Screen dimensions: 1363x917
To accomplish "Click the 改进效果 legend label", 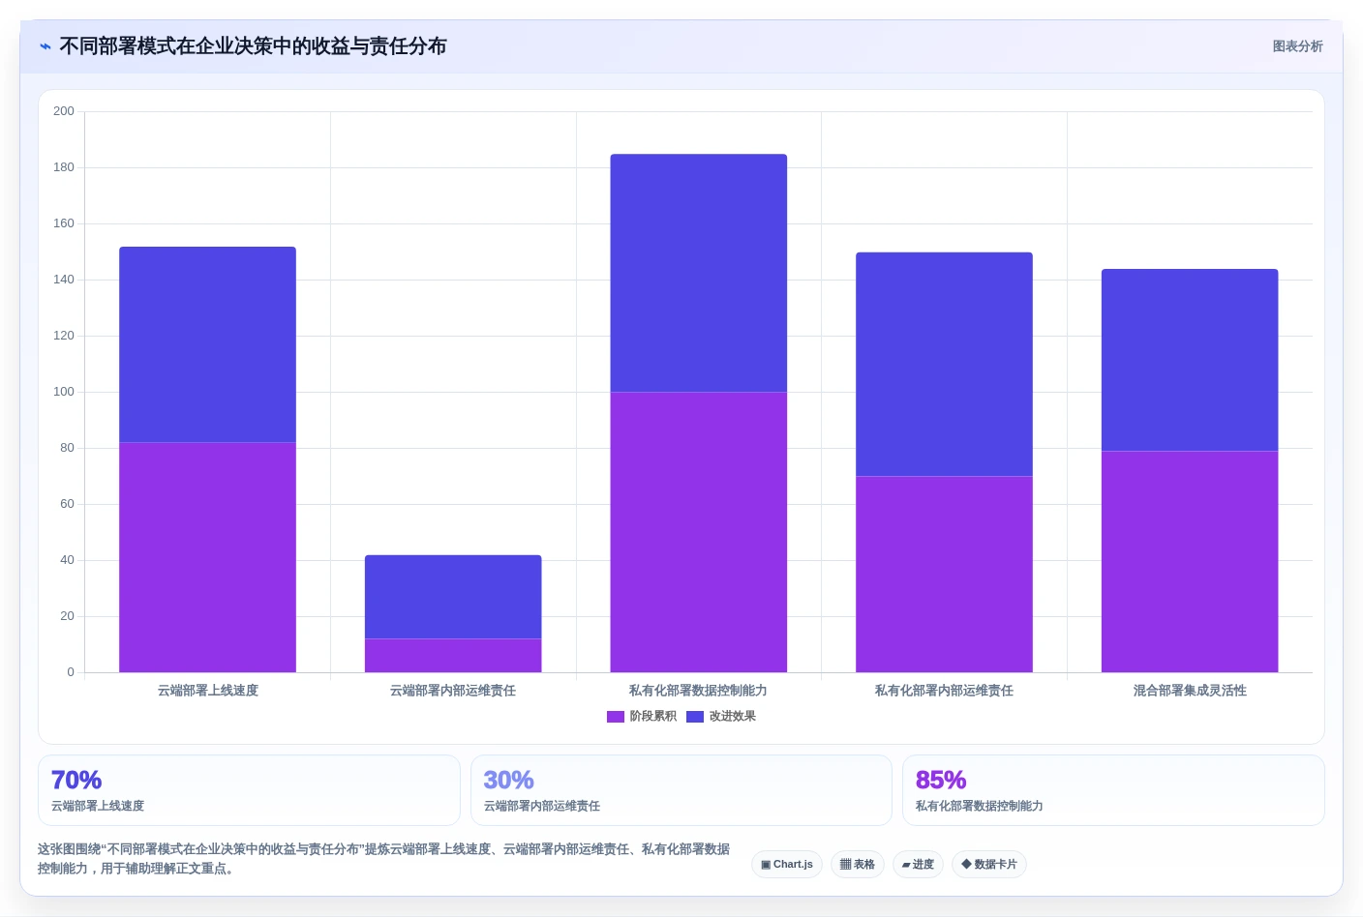I will pyautogui.click(x=733, y=717).
